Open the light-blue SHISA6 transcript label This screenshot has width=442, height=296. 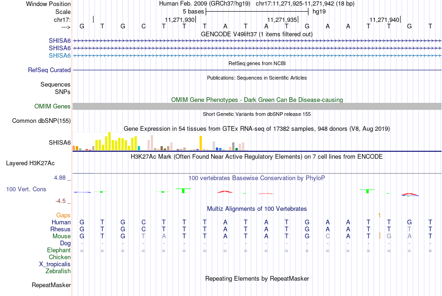[x=60, y=55]
